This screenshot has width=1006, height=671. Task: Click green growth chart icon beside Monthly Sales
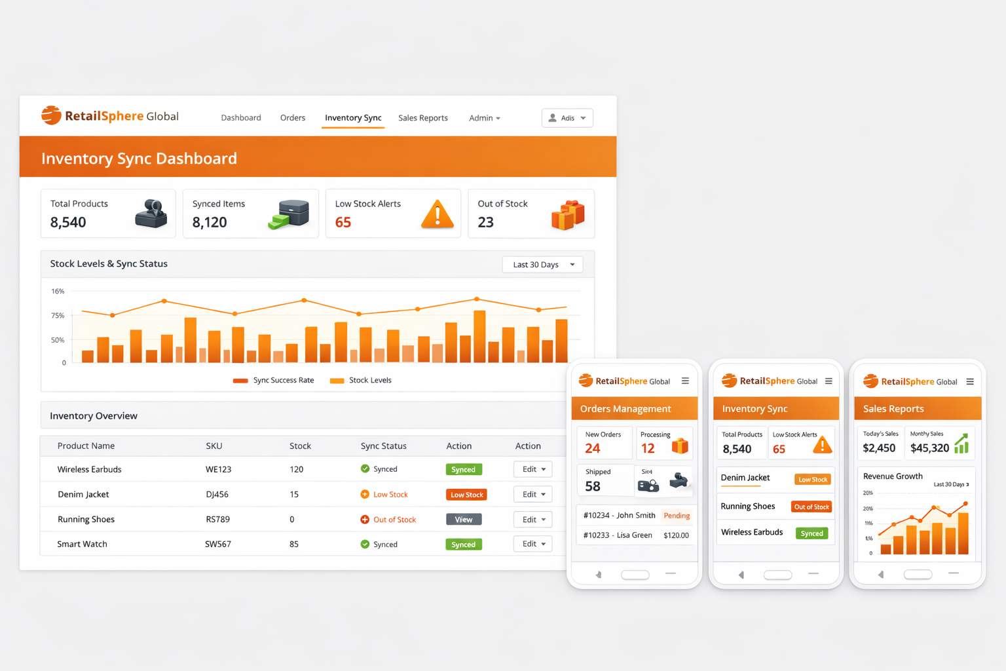(961, 444)
